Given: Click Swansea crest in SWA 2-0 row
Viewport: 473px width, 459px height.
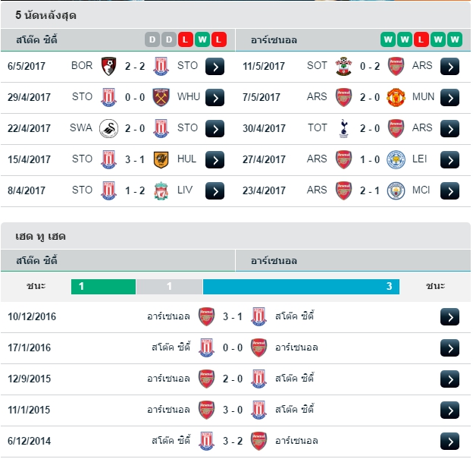Looking at the screenshot, I should [109, 128].
